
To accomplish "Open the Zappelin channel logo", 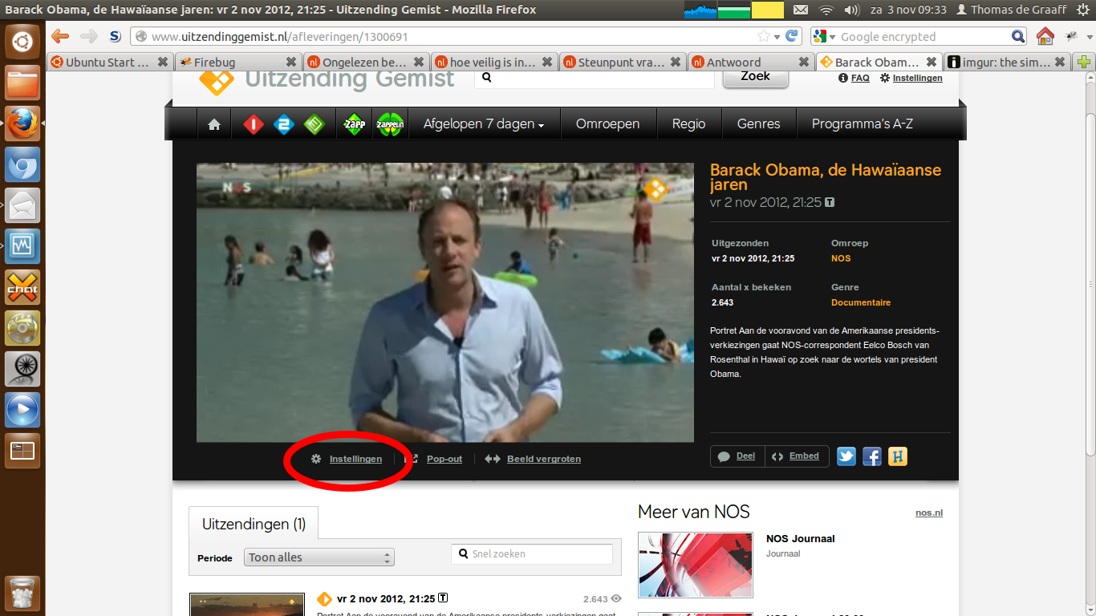I will [390, 124].
